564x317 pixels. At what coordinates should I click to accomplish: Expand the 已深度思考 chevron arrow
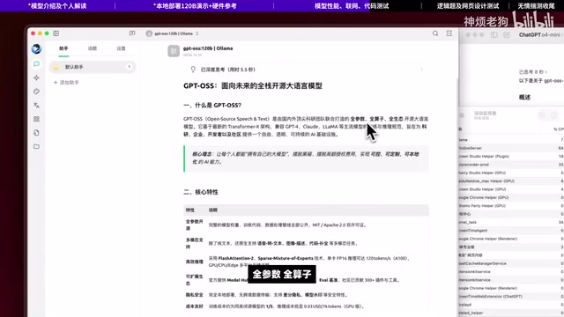422,70
